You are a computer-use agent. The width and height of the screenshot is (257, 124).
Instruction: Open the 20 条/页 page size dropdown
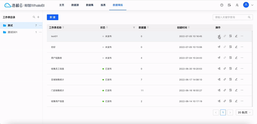[x=244, y=112]
